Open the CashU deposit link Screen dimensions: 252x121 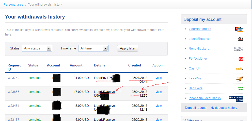194,68
